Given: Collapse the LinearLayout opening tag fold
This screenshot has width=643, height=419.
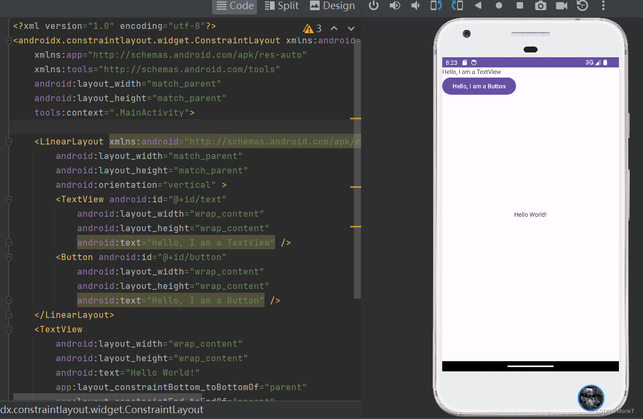Looking at the screenshot, I should [9, 142].
